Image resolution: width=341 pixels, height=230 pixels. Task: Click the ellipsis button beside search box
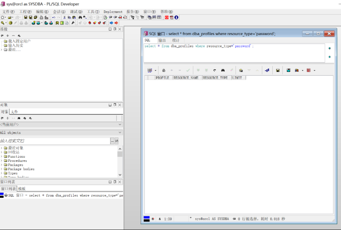pyautogui.click(x=112, y=141)
